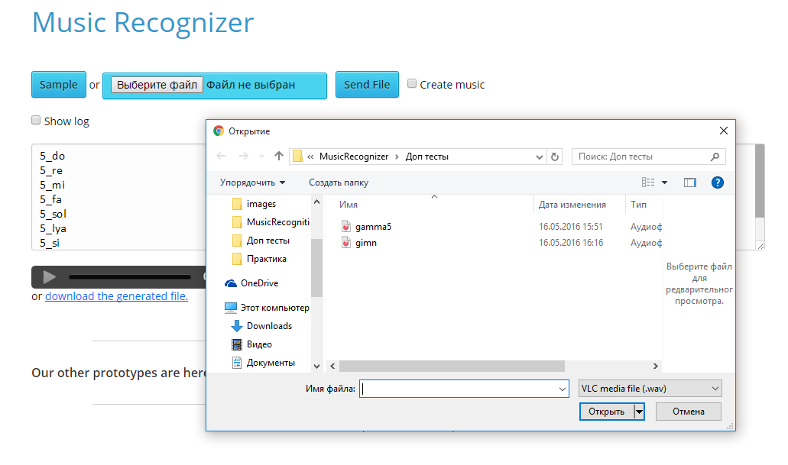The image size is (788, 465).
Task: Open the VLC media file type dropdown
Action: [x=650, y=389]
